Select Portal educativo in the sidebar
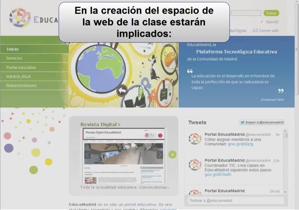The width and height of the screenshot is (299, 210). pos(21,67)
